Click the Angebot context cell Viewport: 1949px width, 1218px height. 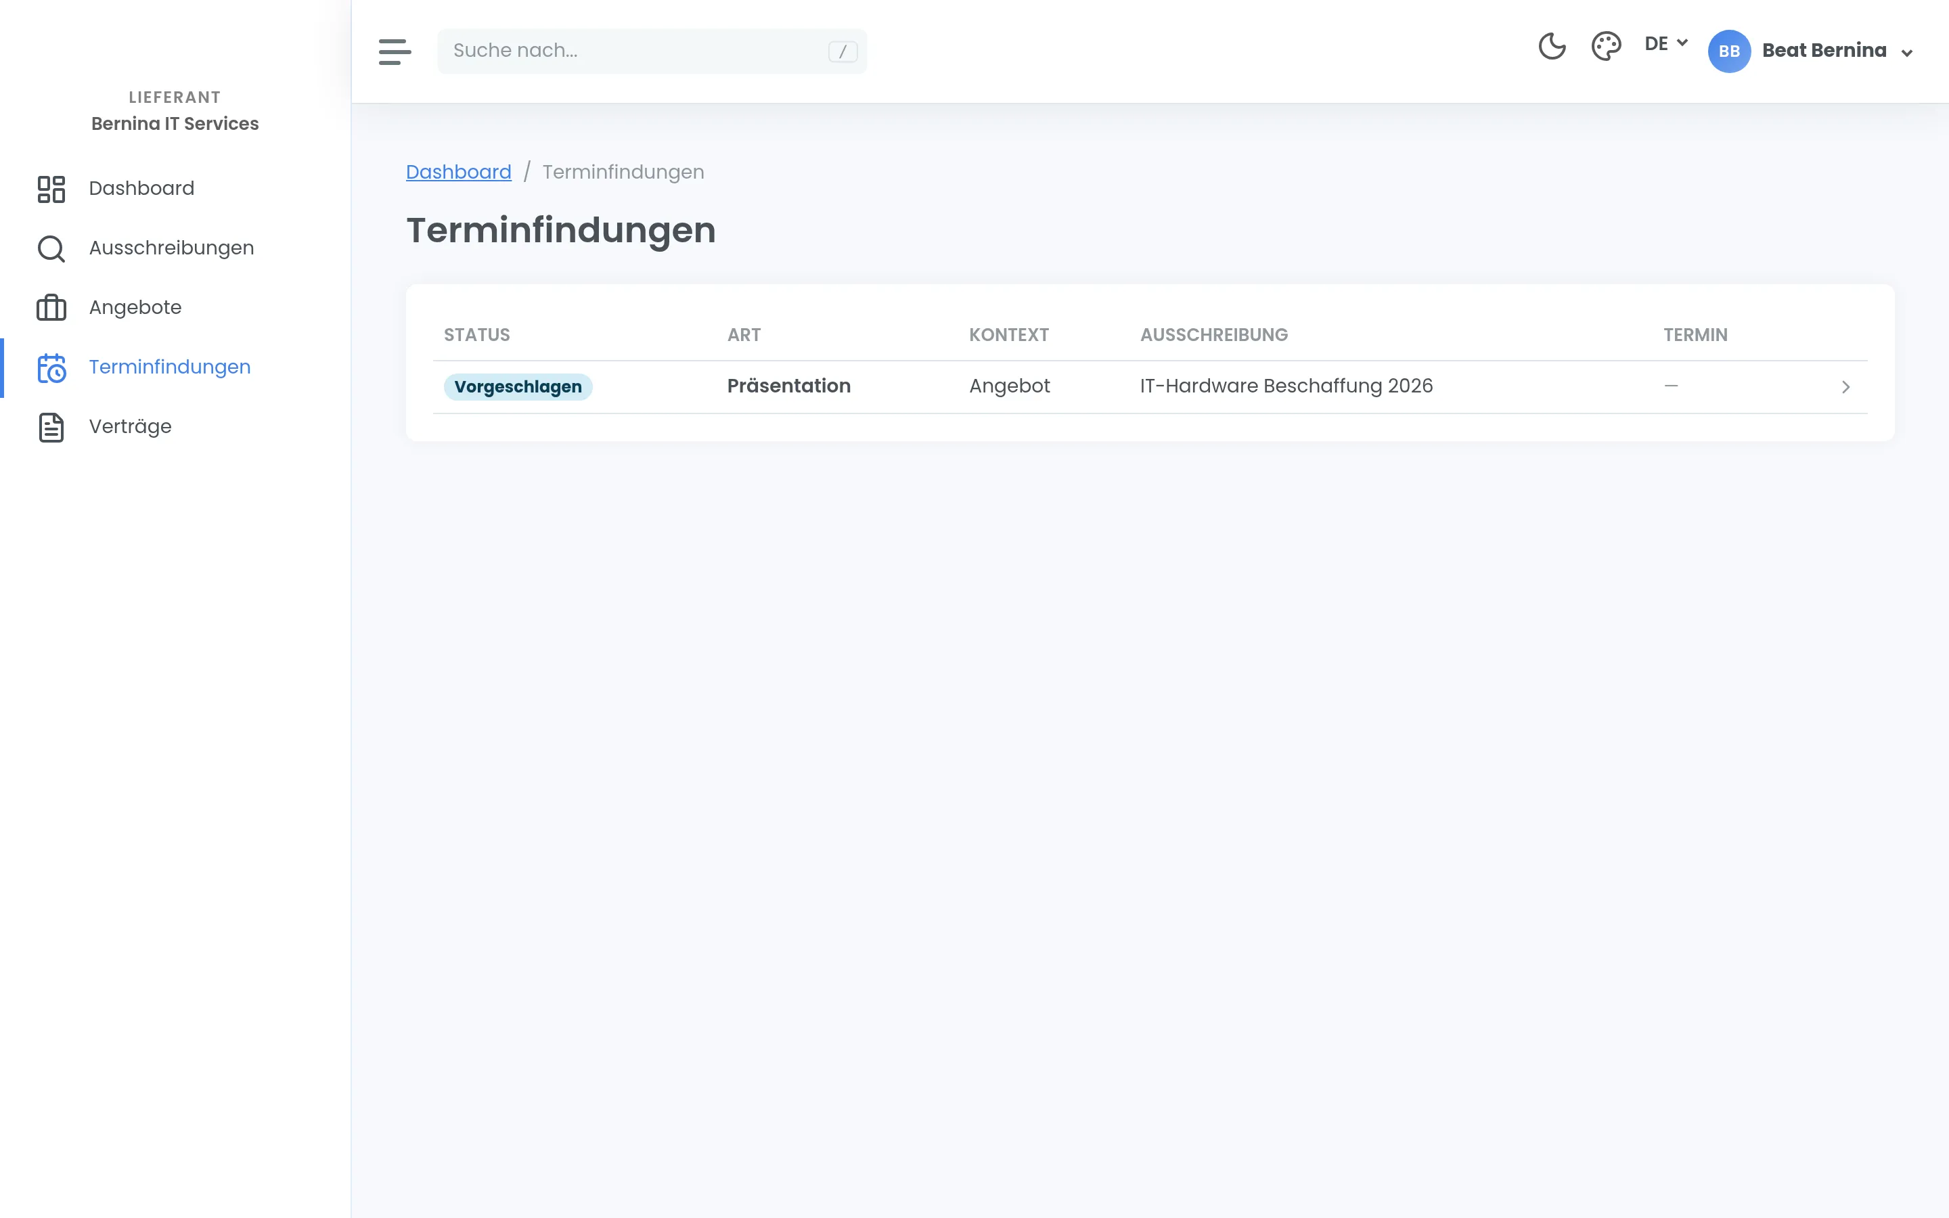coord(1009,386)
